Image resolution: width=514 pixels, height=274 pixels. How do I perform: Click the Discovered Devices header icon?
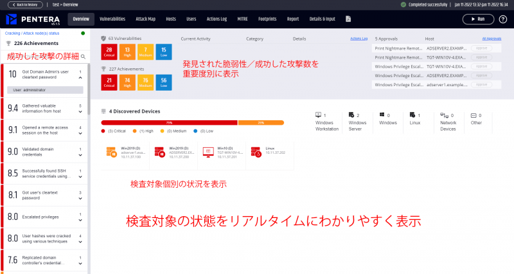tap(103, 111)
